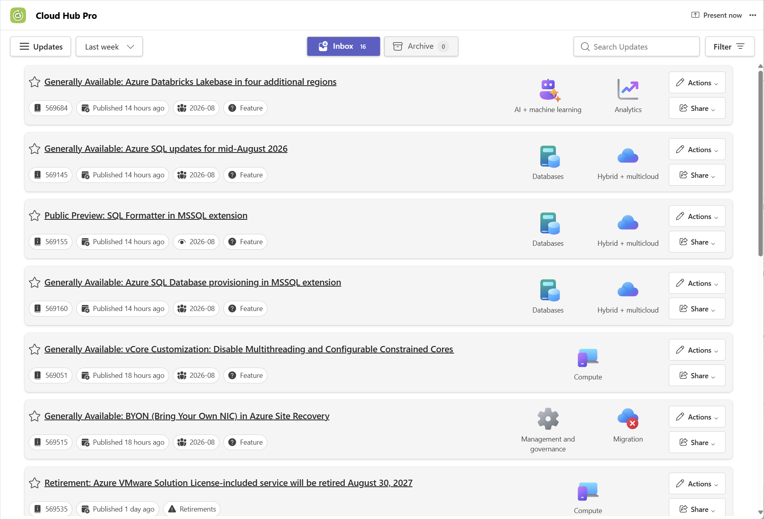Open Share dropdown for SQL Formatter preview
Screen dimensions: 764x519
(x=697, y=242)
